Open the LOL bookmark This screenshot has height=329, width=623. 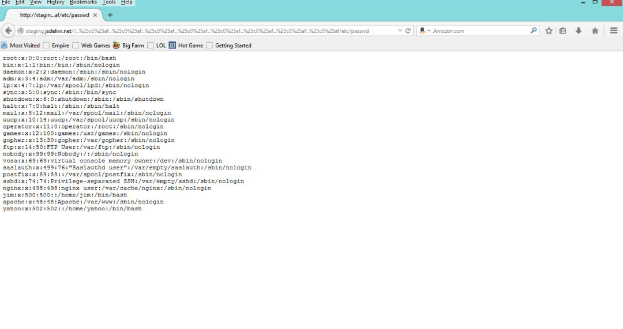tap(156, 46)
